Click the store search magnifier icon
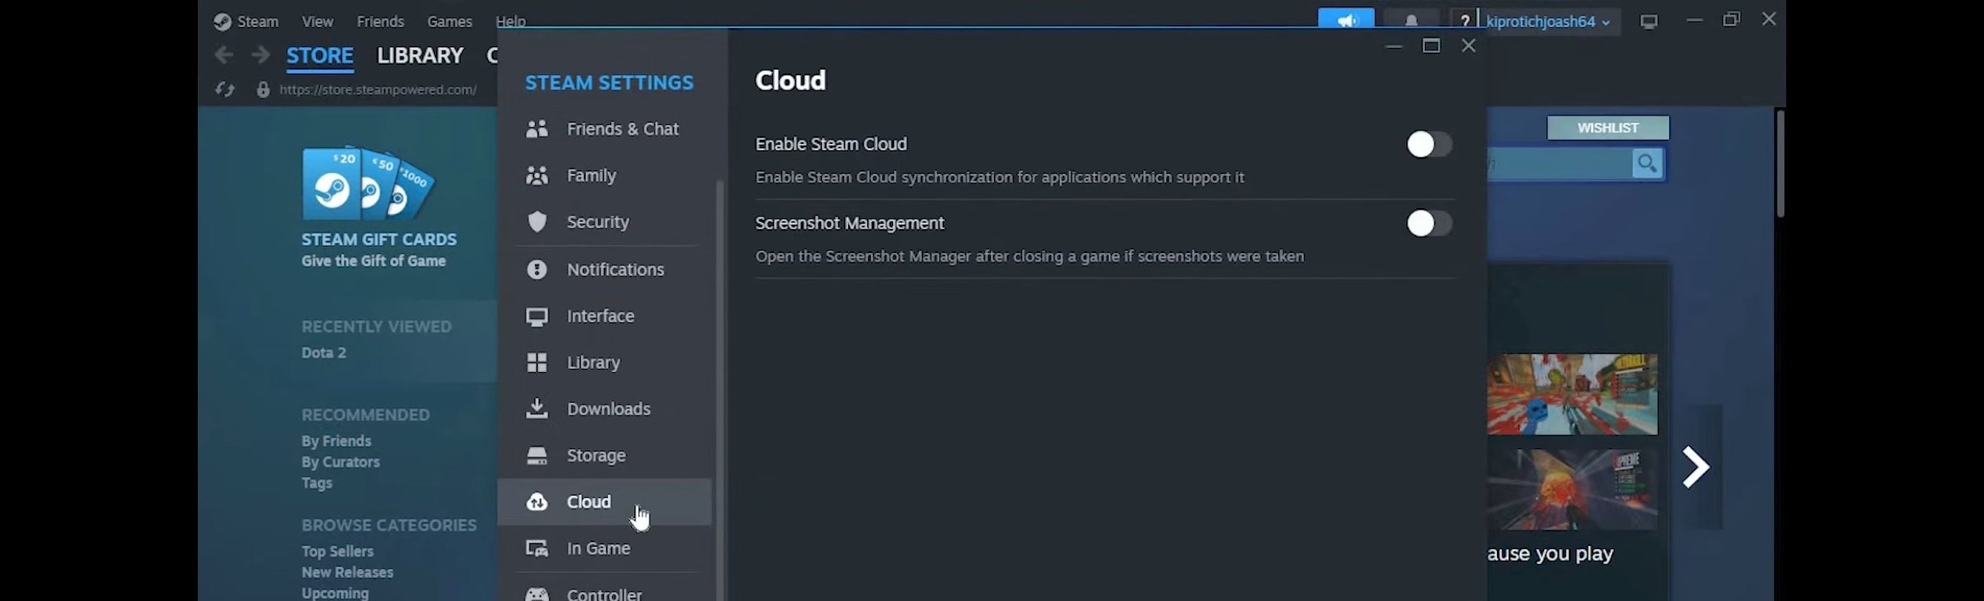 [1647, 164]
